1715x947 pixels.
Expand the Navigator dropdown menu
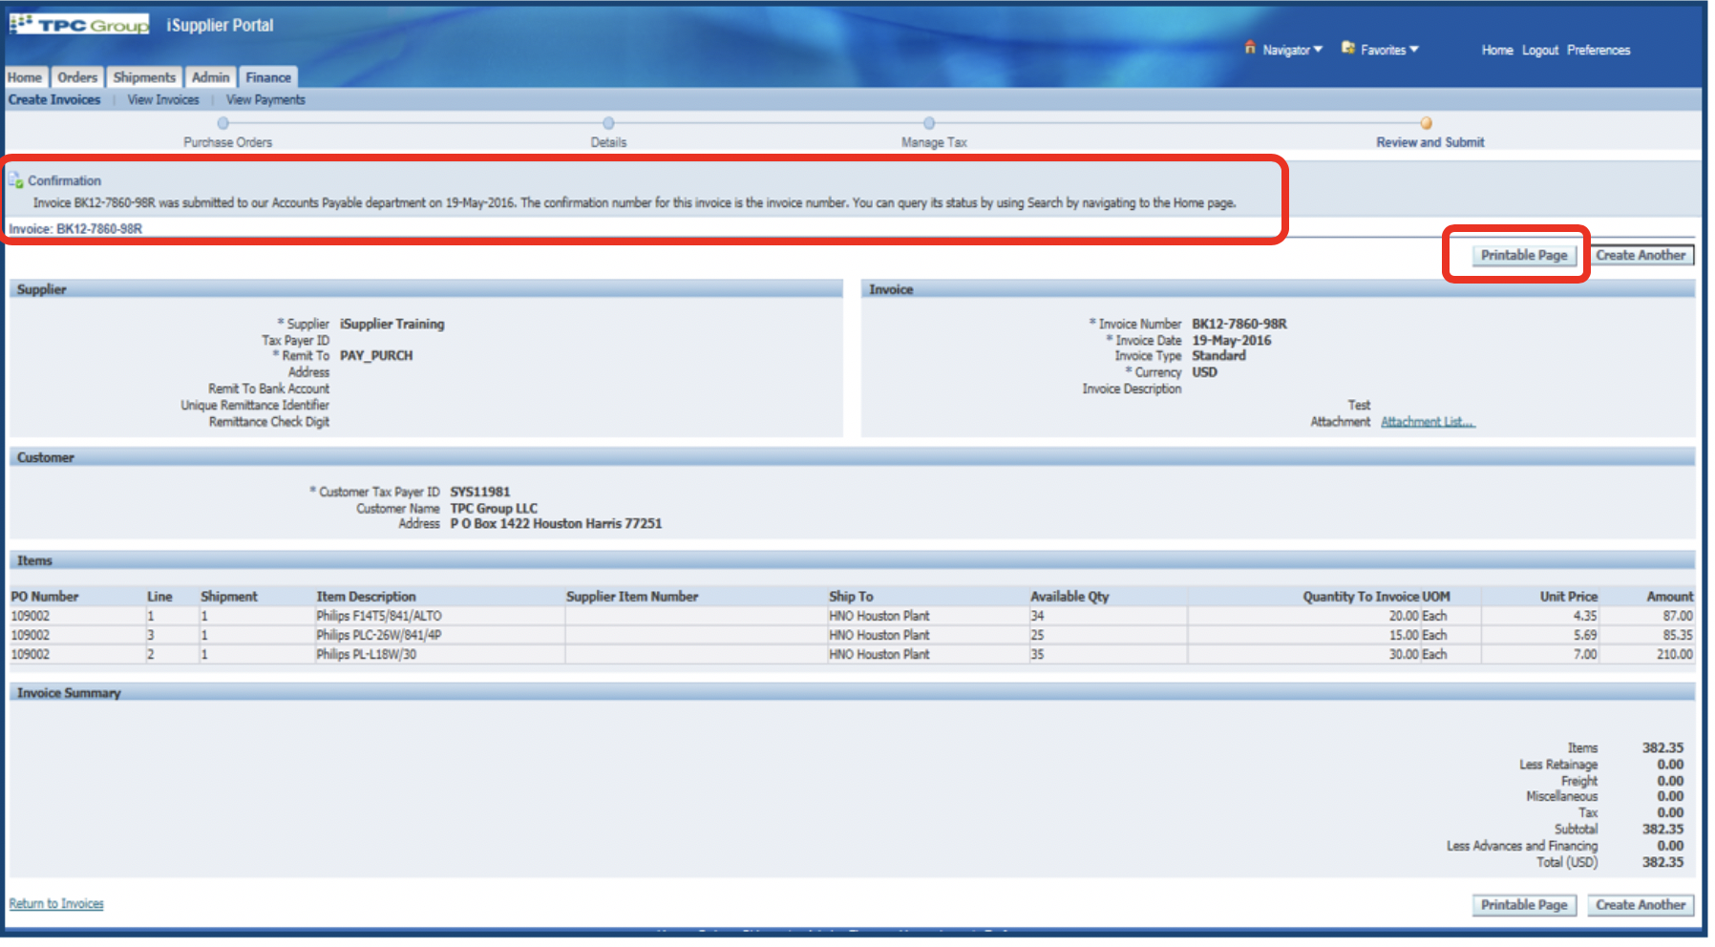pos(1293,50)
